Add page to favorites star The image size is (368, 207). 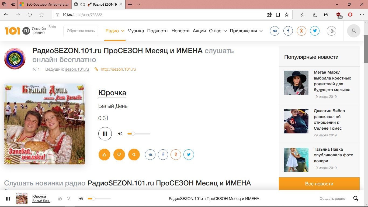[287, 15]
